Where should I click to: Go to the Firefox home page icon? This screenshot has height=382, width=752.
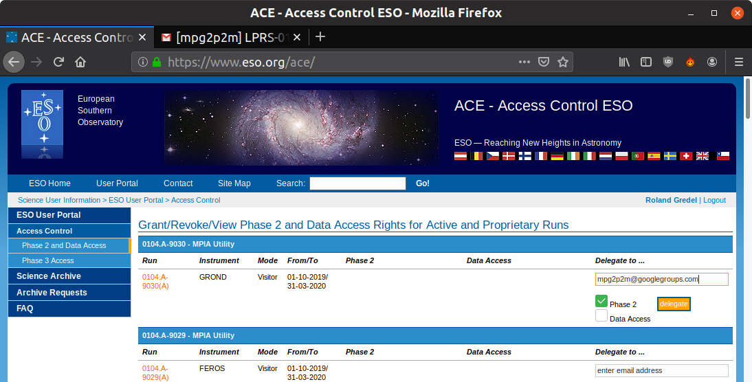coord(80,62)
